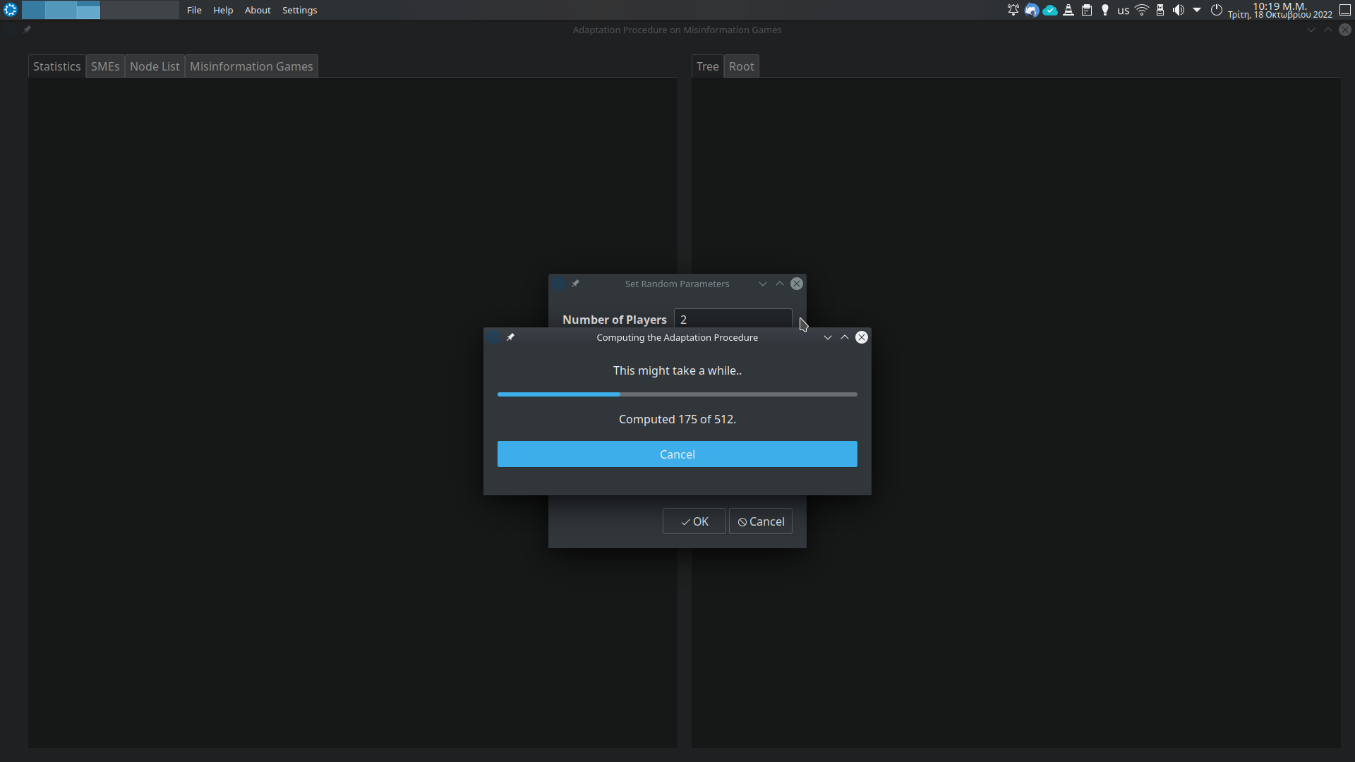Switch to the Misinformation Games tab
Viewport: 1355px width, 762px height.
tap(251, 66)
